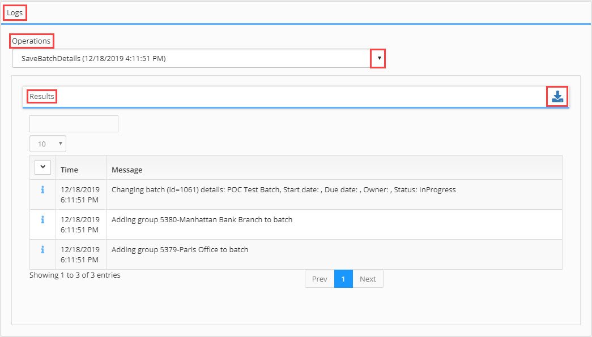592x337 pixels.
Task: Select the Adding group 5379-Paris Office row
Action: (x=296, y=254)
